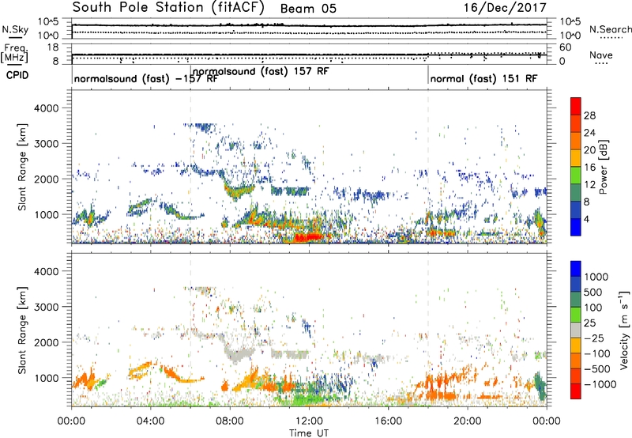Click the "-1000" value on velocity colorbar
The width and height of the screenshot is (632, 438).
click(600, 384)
